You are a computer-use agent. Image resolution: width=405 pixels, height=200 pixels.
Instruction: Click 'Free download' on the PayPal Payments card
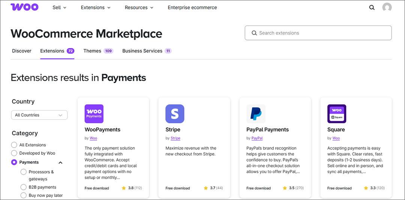[258, 188]
